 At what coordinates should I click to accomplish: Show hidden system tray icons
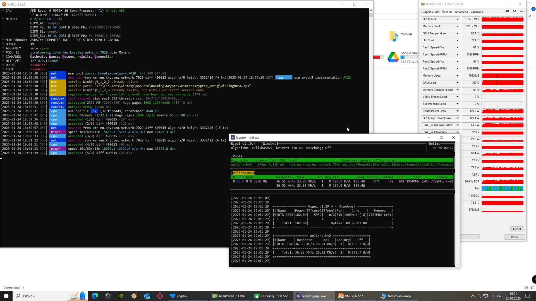(473, 296)
